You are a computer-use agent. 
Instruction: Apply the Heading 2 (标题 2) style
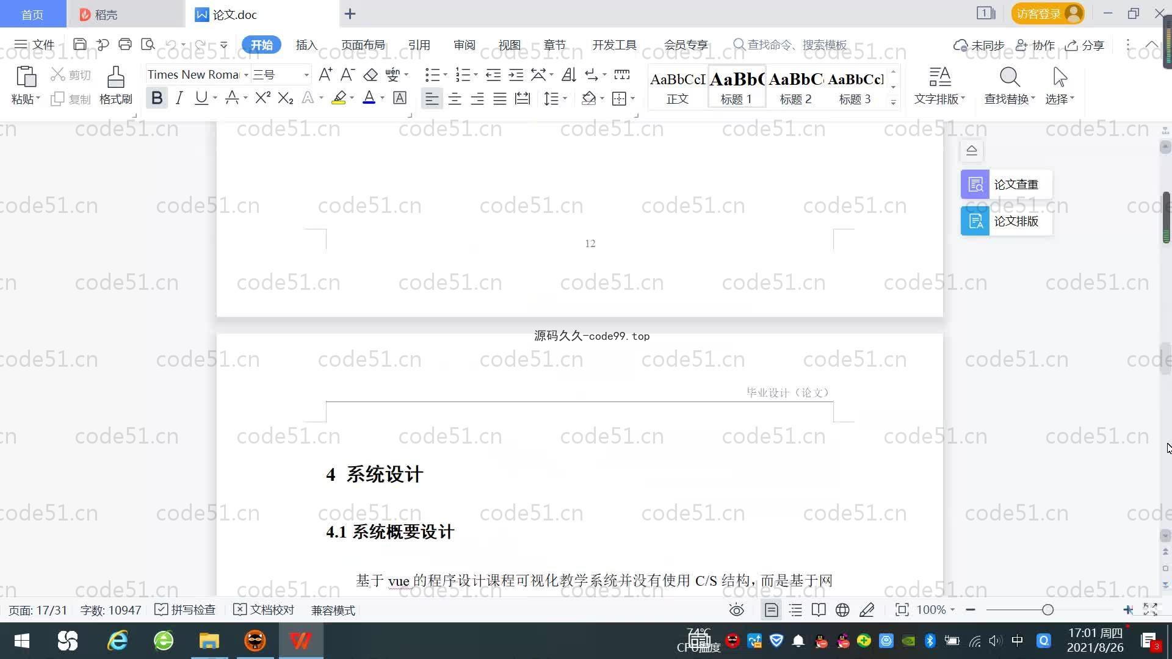click(795, 87)
